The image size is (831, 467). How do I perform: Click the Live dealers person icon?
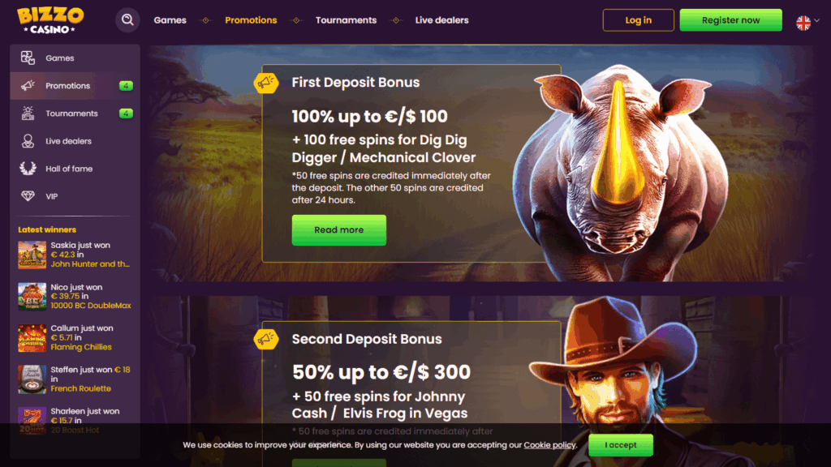pos(28,141)
